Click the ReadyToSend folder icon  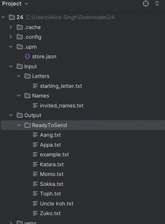pyautogui.click(x=27, y=125)
